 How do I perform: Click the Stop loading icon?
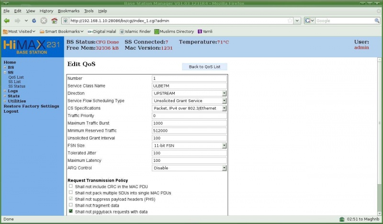(x=44, y=21)
